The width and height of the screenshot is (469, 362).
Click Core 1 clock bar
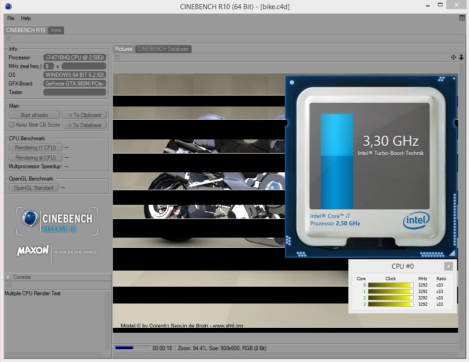click(391, 292)
